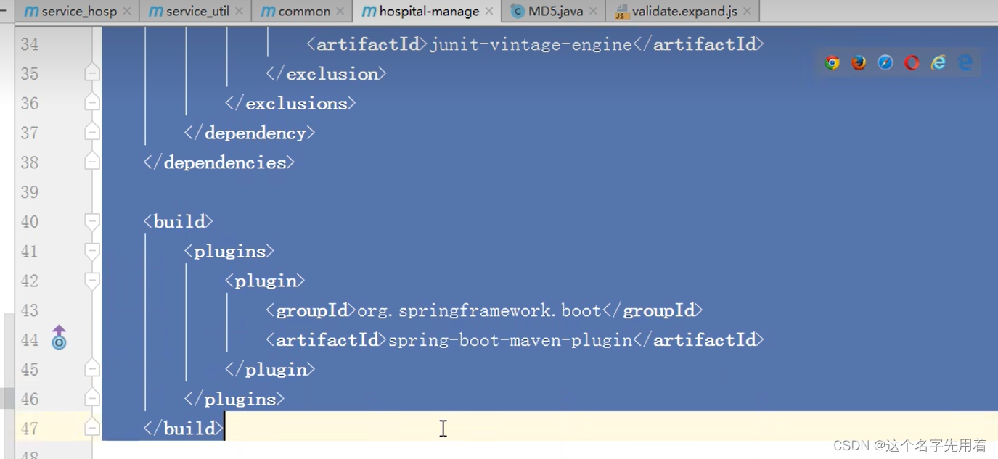Click the closing </exclusion> tag
This screenshot has height=459, width=998.
(326, 73)
